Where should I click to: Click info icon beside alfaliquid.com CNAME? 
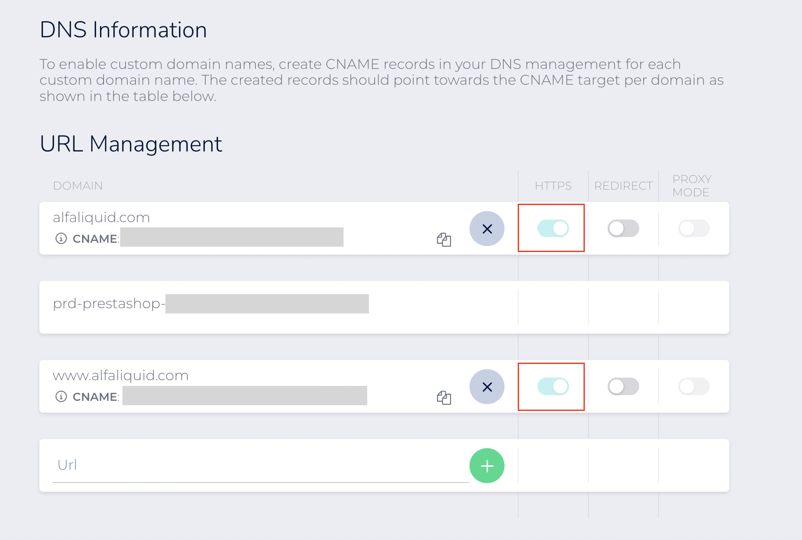(x=61, y=238)
